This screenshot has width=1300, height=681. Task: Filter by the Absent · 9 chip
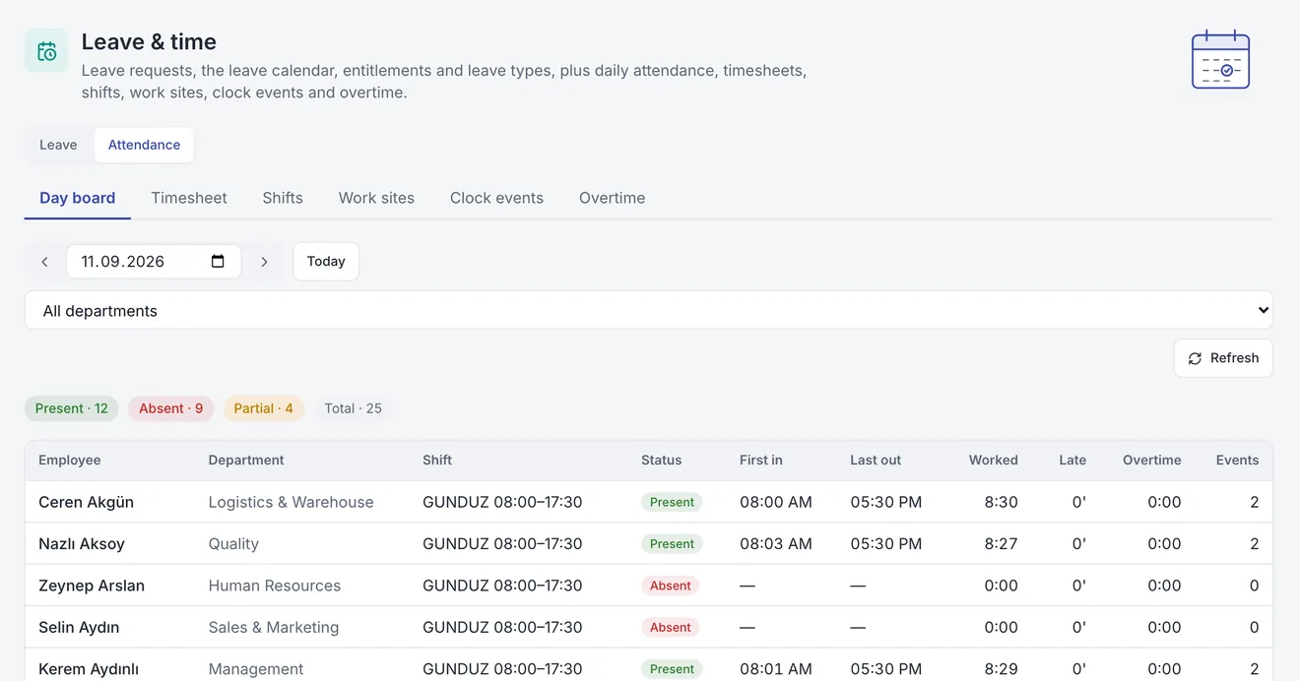click(171, 408)
